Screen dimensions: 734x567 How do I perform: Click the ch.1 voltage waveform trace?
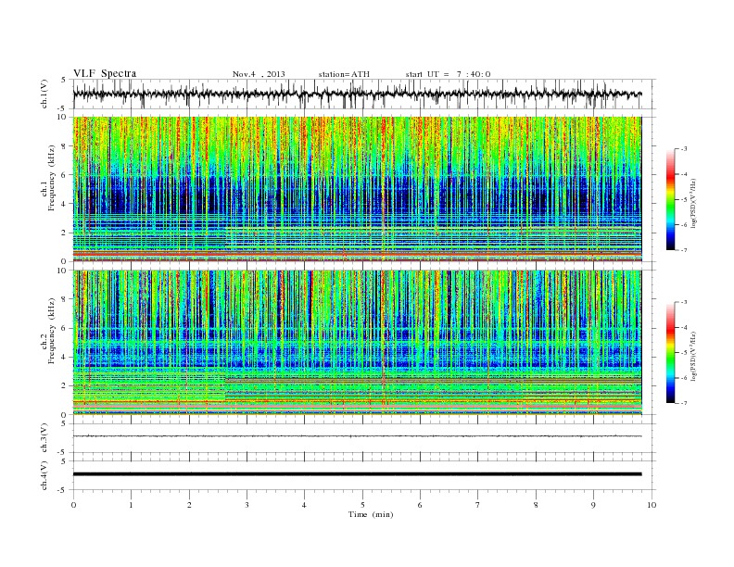[357, 94]
